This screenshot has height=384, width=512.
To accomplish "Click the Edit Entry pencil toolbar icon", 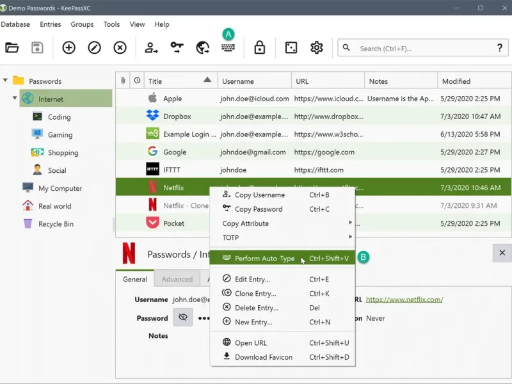I will [x=94, y=47].
